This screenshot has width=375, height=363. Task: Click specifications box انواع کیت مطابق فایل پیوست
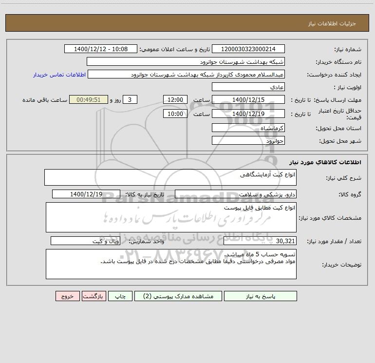coord(171,217)
